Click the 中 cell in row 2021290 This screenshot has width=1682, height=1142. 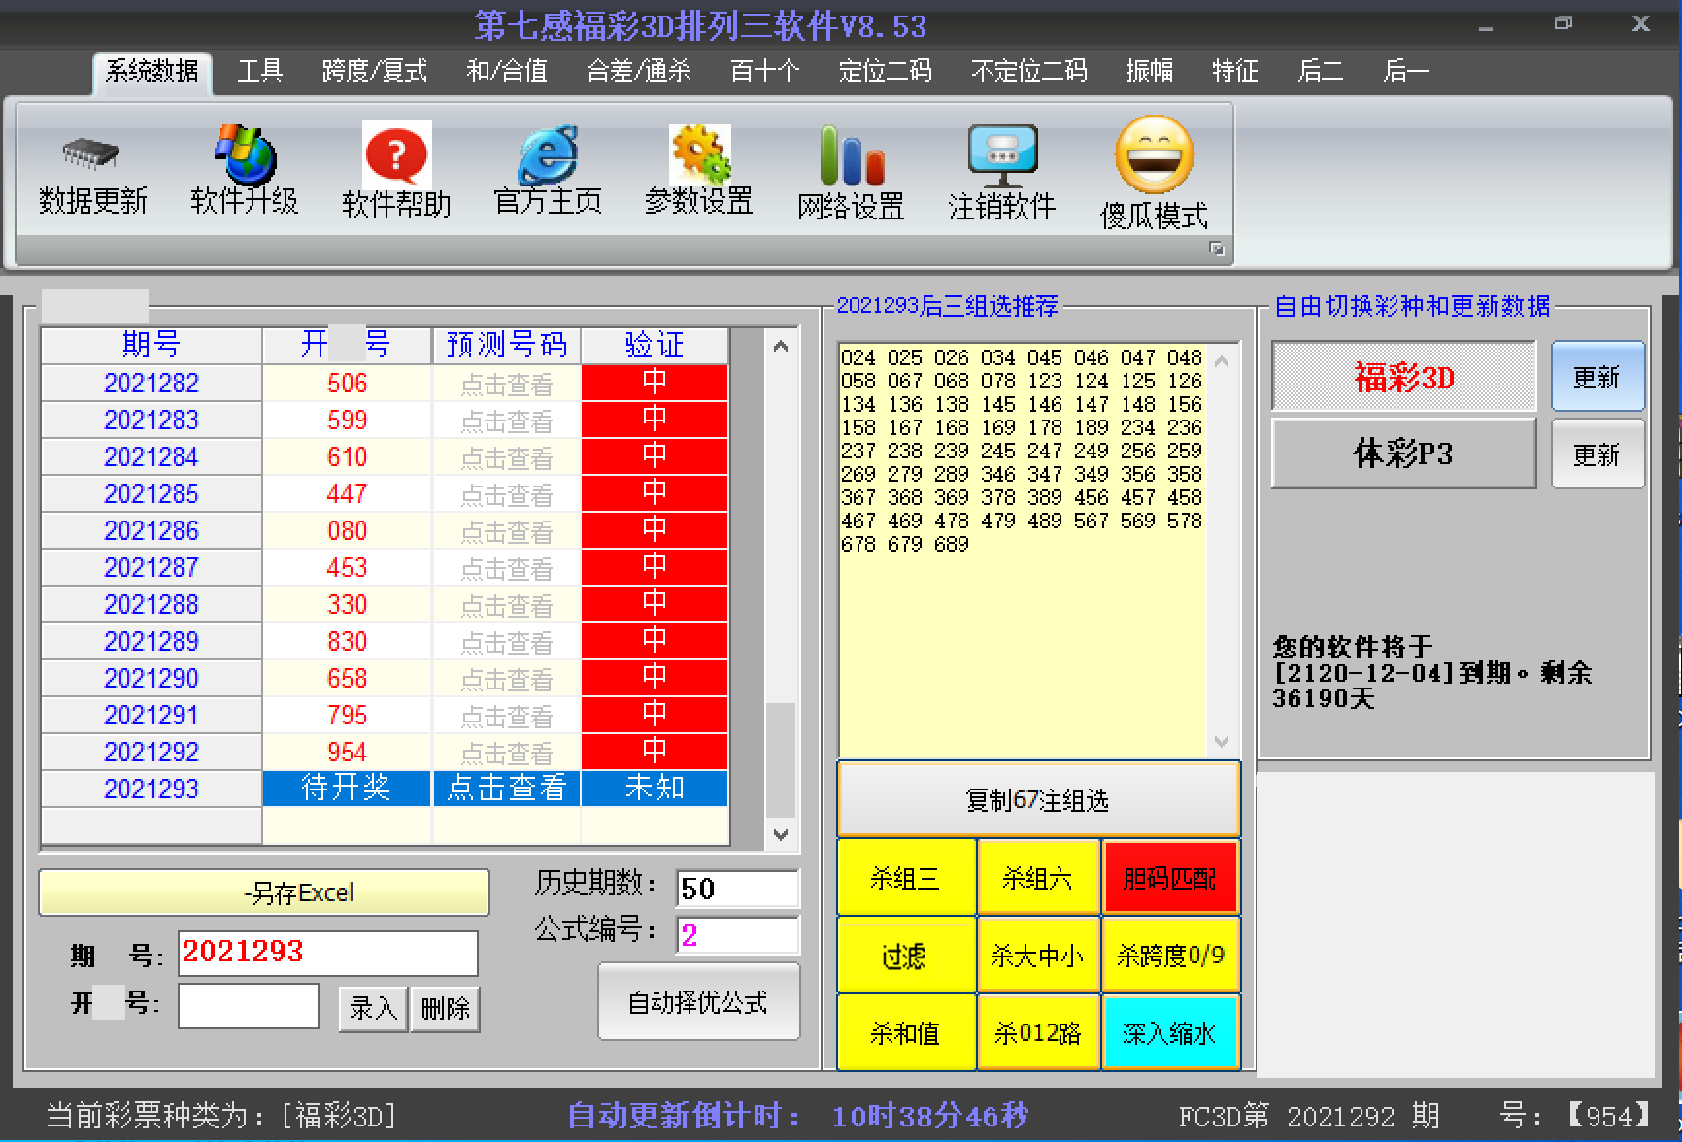(x=655, y=678)
